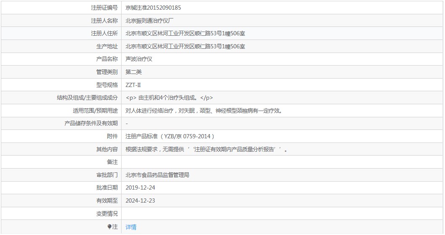Select the address value beside 生产地址
Screen dimensions: 445x235
185,46
